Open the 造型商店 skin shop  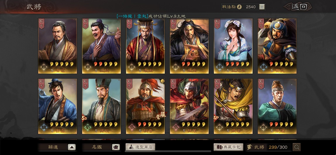140,147
